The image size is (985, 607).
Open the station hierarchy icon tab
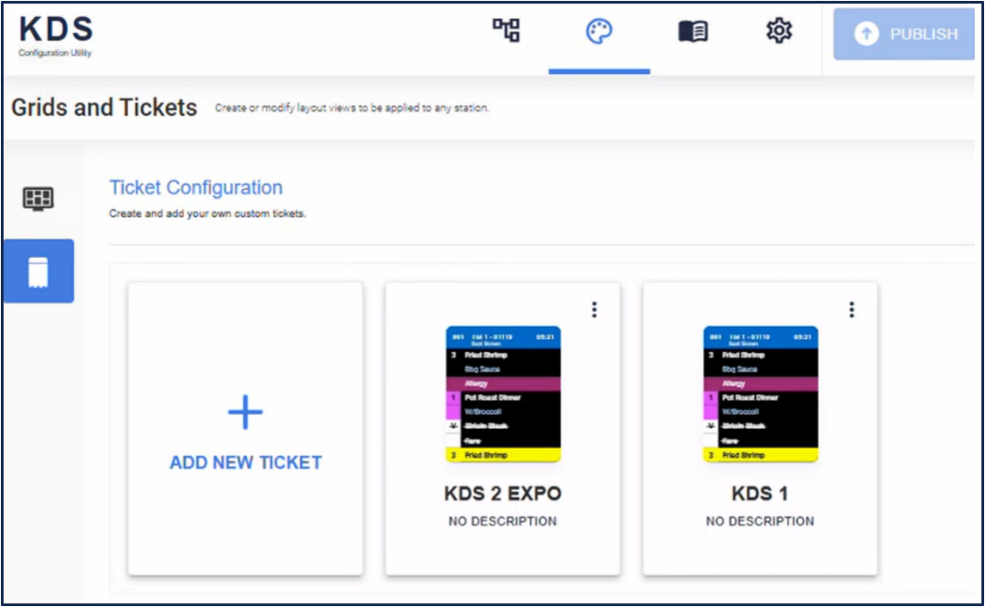(x=506, y=30)
